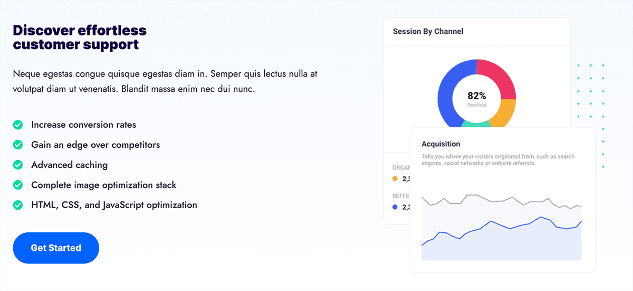
Task: Click the 82% Reached label in the donut
Action: 476,98
